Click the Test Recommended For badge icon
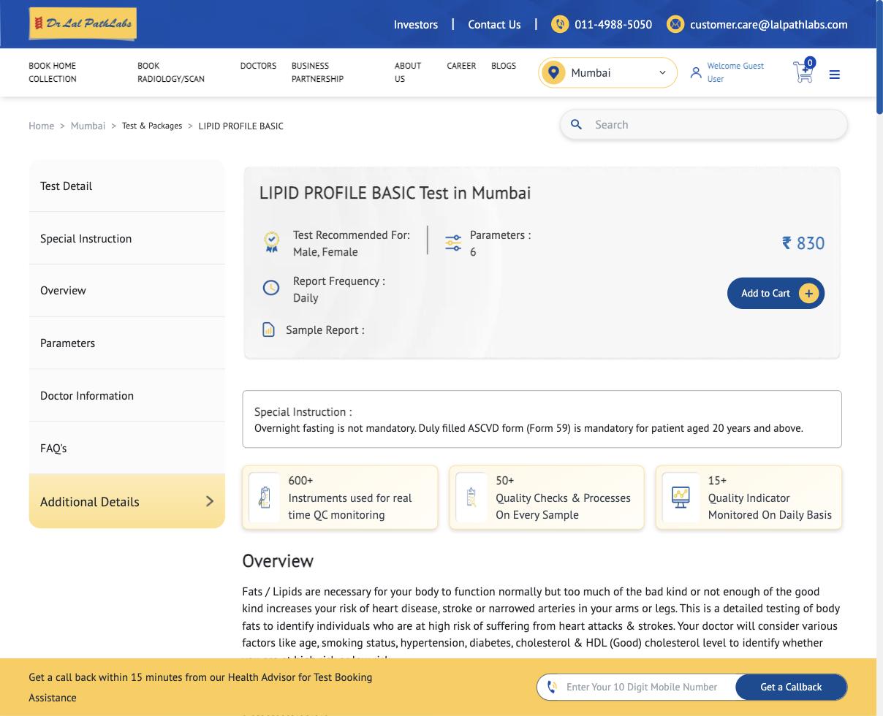This screenshot has height=716, width=883. (x=272, y=243)
